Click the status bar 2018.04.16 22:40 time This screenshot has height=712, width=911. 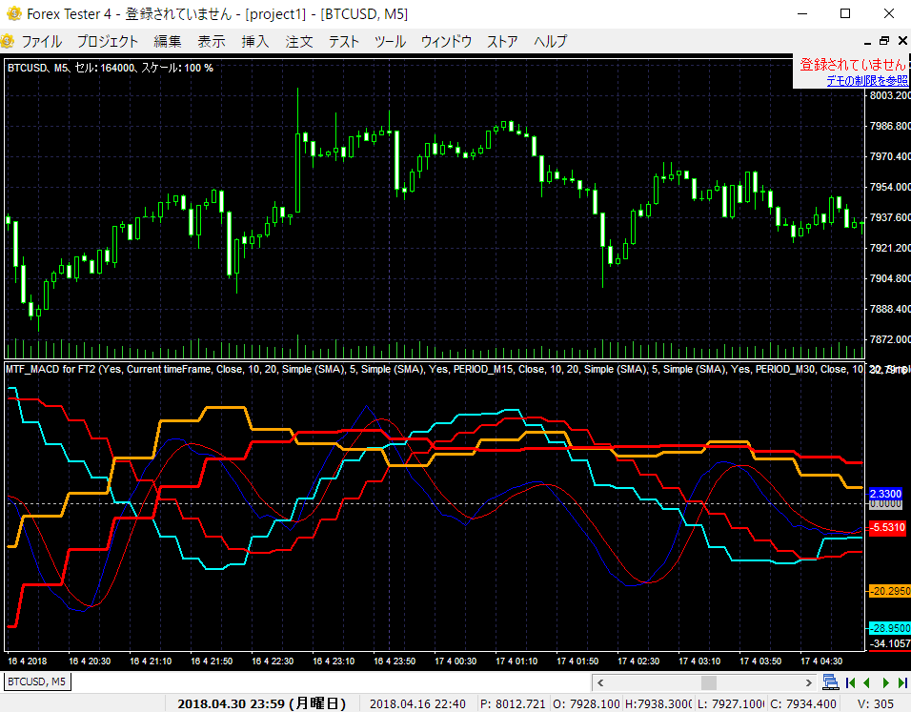pyautogui.click(x=417, y=703)
